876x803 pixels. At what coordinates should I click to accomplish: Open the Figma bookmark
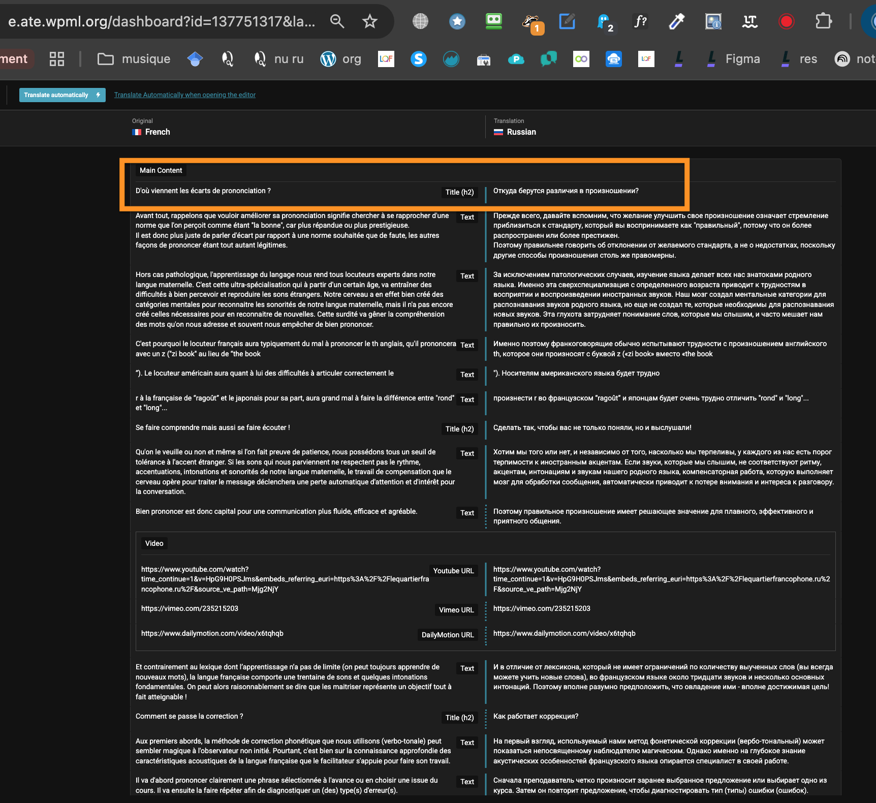click(x=733, y=59)
